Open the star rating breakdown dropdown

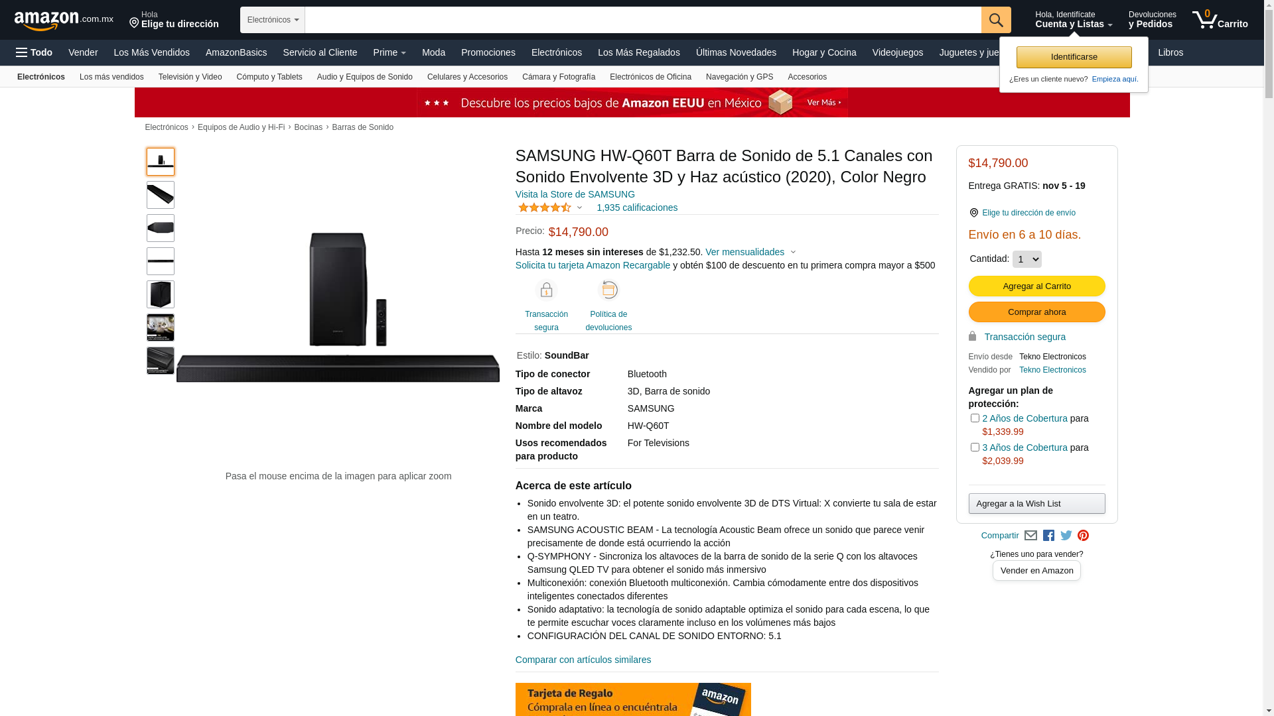click(x=550, y=208)
